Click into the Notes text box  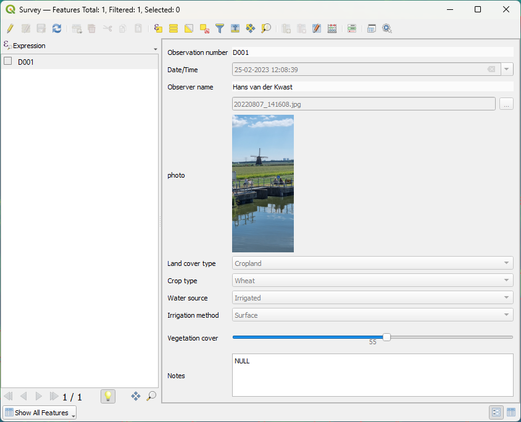[372, 375]
